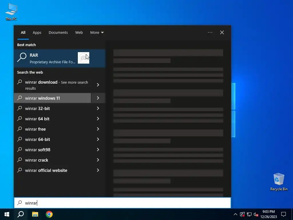The height and width of the screenshot is (220, 293).
Task: Open File Explorer from the taskbar
Action: click(x=35, y=214)
